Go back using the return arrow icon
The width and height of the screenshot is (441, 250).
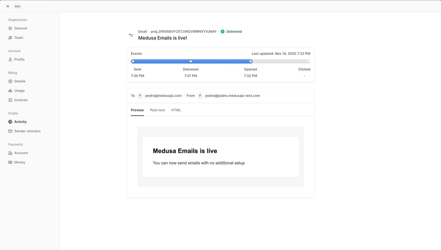(x=131, y=35)
